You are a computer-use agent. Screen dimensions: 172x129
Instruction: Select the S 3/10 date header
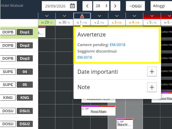(117, 23)
